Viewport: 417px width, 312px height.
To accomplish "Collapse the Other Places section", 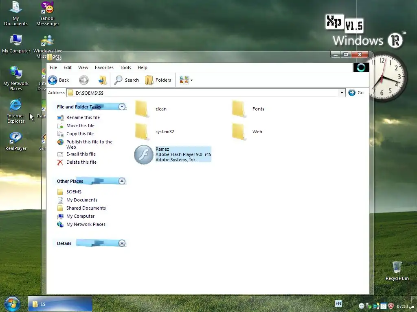I will pos(122,181).
